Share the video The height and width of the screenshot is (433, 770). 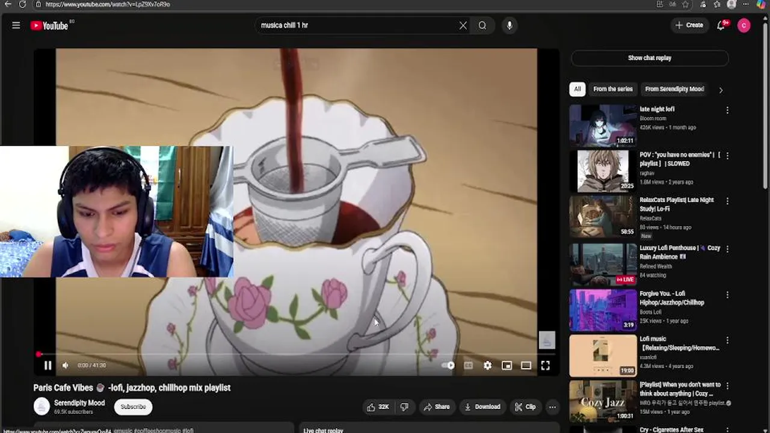[x=437, y=407]
